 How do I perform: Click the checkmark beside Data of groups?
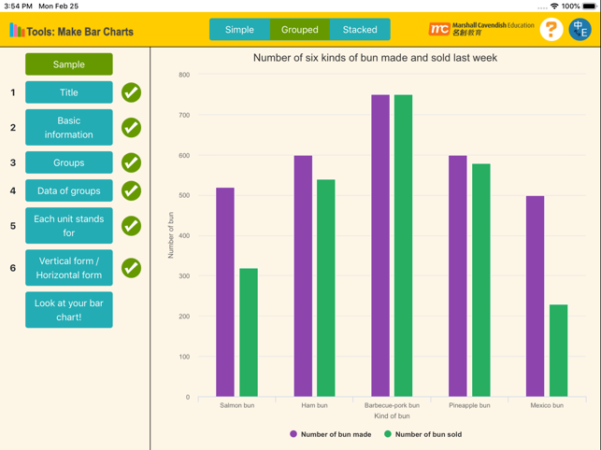click(x=131, y=190)
